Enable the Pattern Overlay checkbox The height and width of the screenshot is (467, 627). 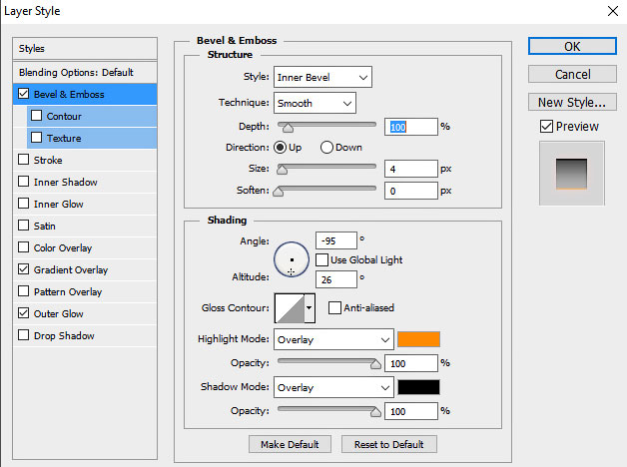pyautogui.click(x=24, y=291)
